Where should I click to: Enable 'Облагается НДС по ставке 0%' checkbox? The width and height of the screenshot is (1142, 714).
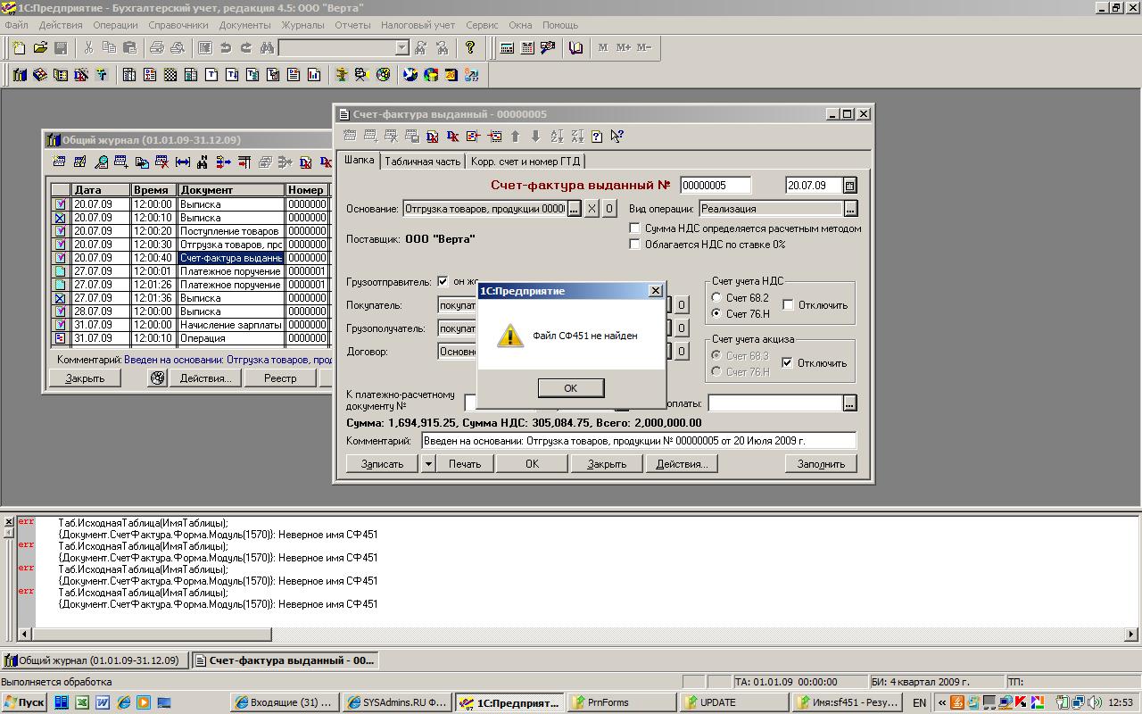coord(634,245)
